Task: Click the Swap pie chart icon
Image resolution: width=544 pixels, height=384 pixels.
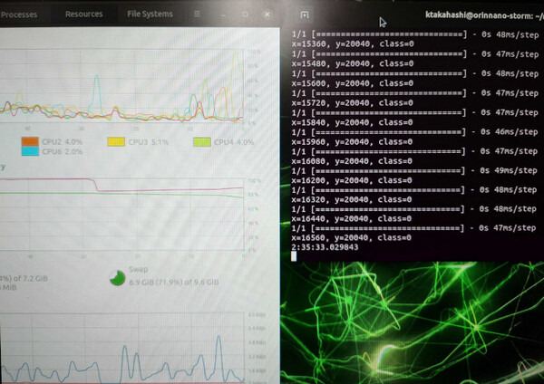Action: tap(115, 277)
